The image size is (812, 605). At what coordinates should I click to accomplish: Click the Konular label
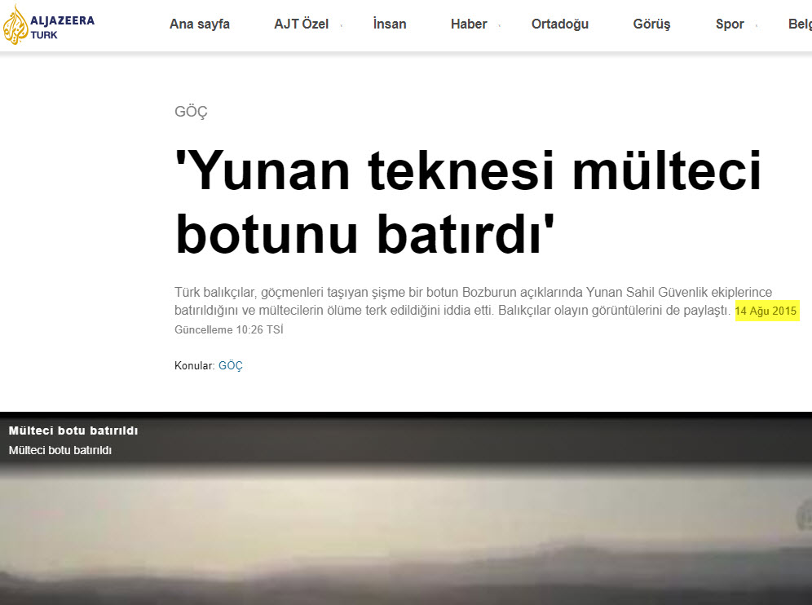click(x=194, y=366)
